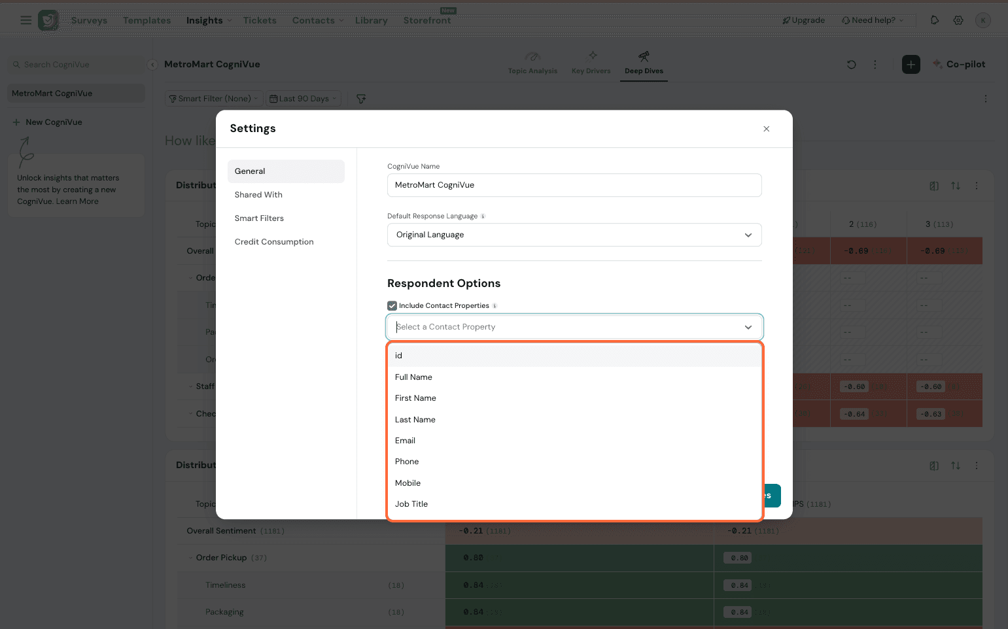Open the Shared With settings section
The image size is (1008, 629).
tap(258, 195)
